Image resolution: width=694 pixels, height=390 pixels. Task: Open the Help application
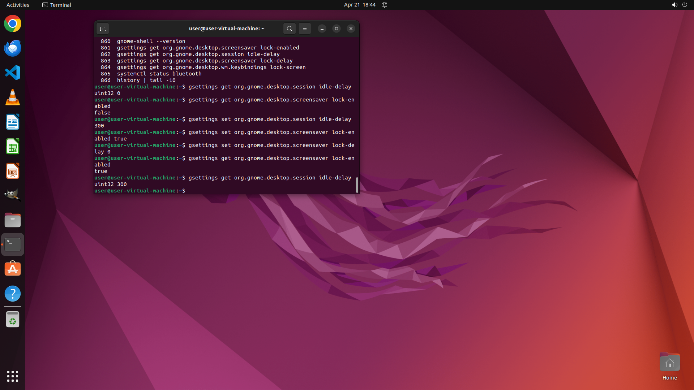pyautogui.click(x=13, y=294)
